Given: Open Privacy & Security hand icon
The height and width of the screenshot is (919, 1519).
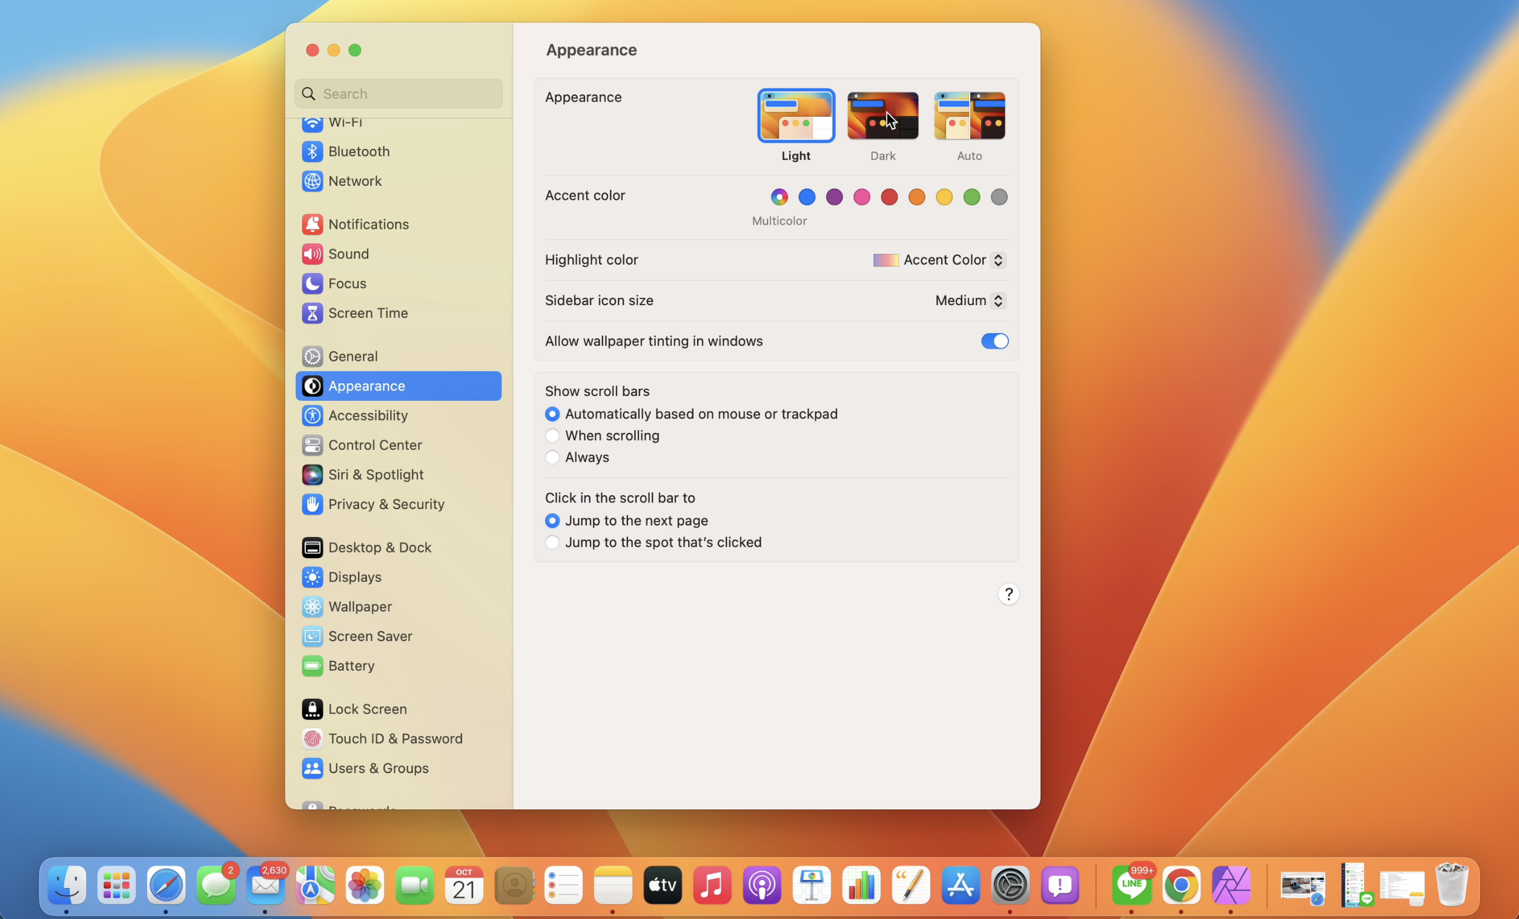Looking at the screenshot, I should tap(312, 504).
